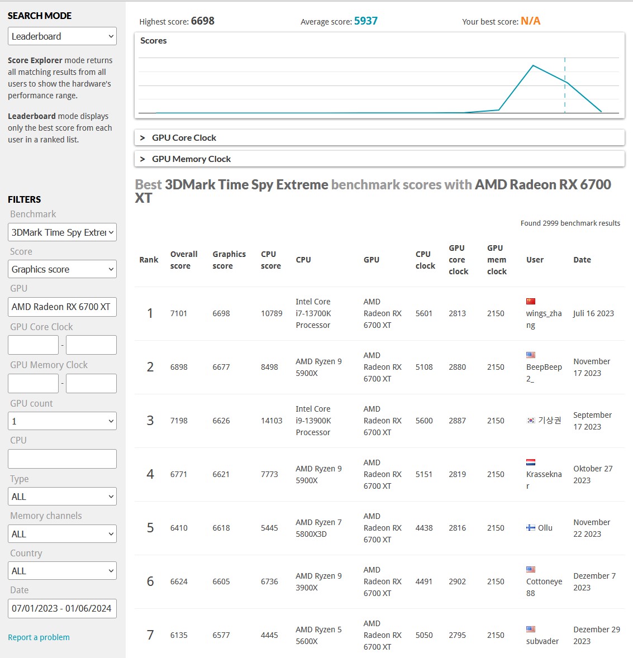Click the US flag above subvader
Screen dimensions: 633x658
531,629
